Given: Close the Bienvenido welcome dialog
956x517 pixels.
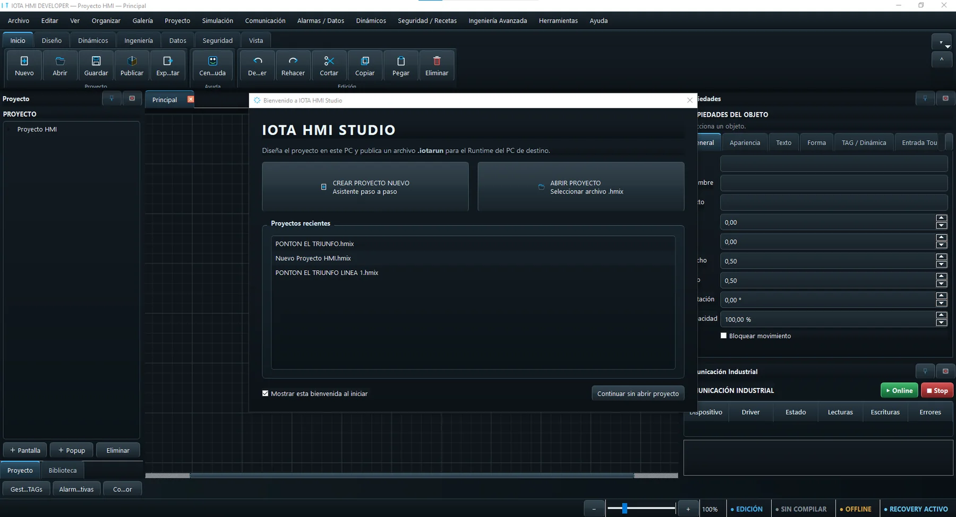Looking at the screenshot, I should [689, 100].
